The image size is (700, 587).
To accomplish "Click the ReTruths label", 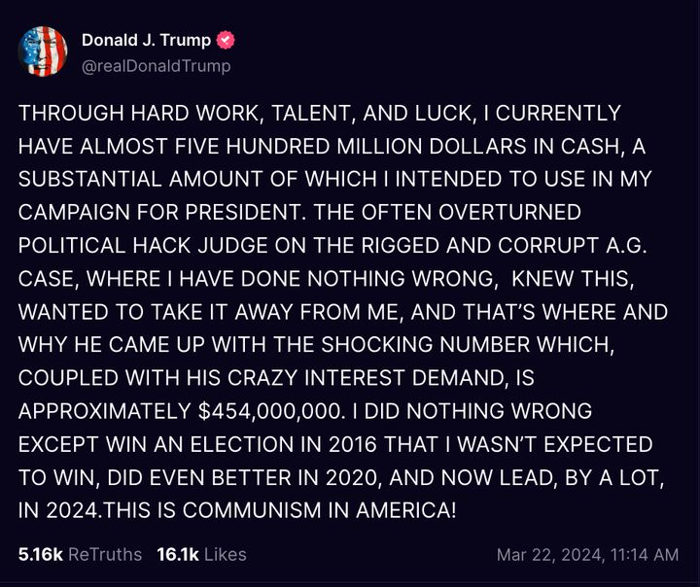I will click(x=105, y=554).
